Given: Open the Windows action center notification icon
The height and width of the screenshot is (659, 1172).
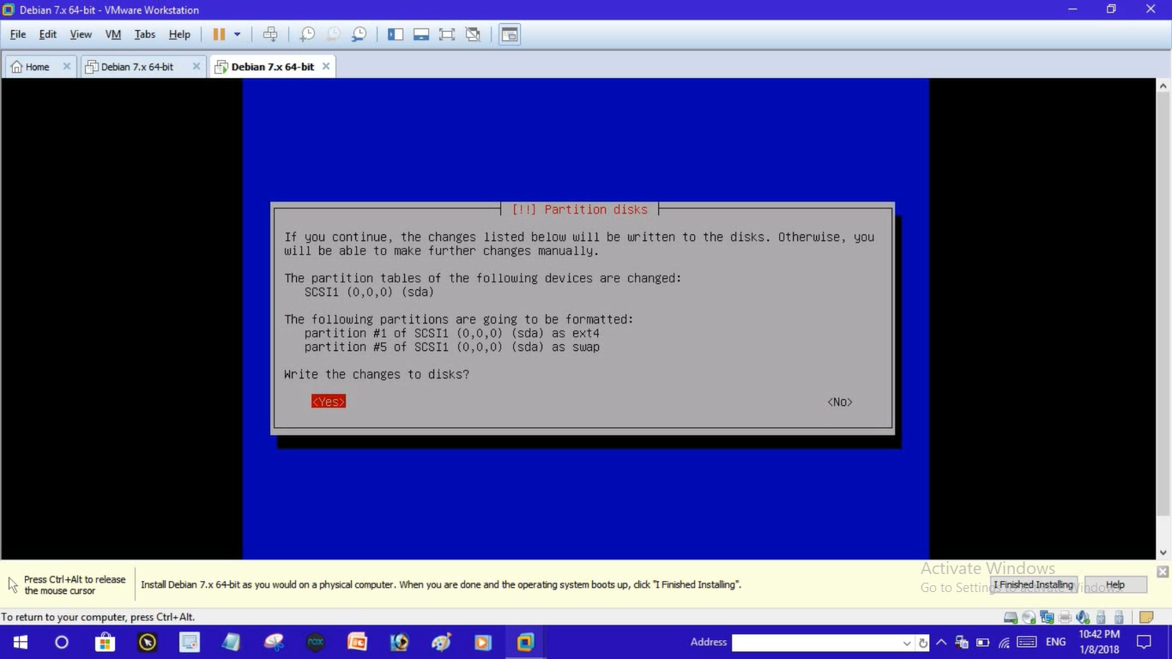Looking at the screenshot, I should 1144,642.
